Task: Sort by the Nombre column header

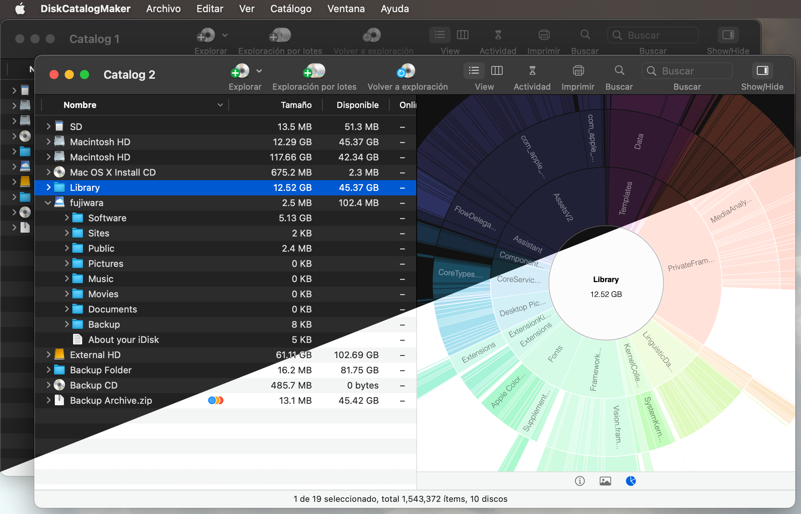Action: point(80,105)
